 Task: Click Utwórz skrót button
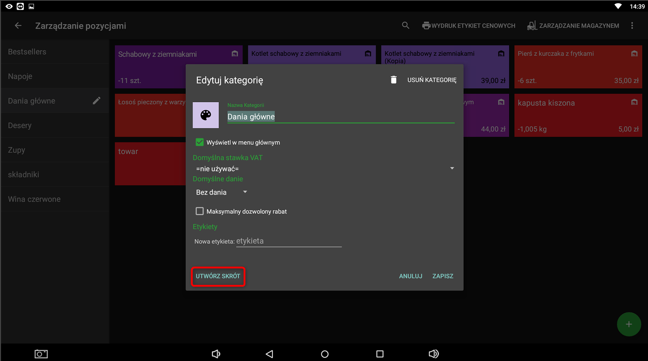coord(218,276)
